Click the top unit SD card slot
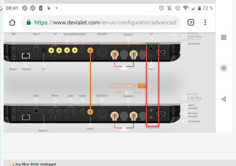The height and width of the screenshot is (166, 236). click(x=24, y=48)
